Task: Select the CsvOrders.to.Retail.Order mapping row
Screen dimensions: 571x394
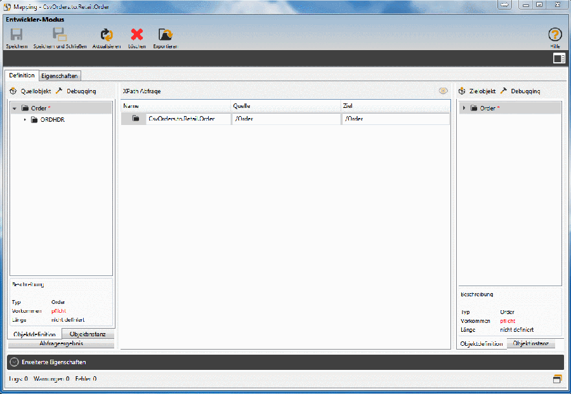Action: click(181, 119)
